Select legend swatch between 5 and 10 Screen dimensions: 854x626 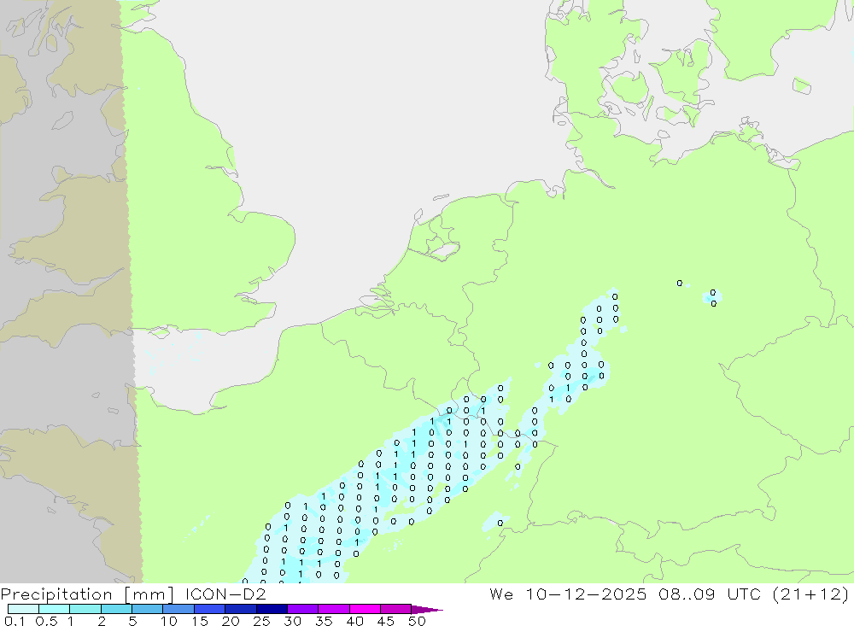[147, 609]
